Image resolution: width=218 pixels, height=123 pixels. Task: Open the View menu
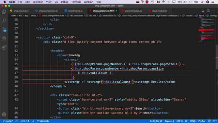[x=49, y=2]
